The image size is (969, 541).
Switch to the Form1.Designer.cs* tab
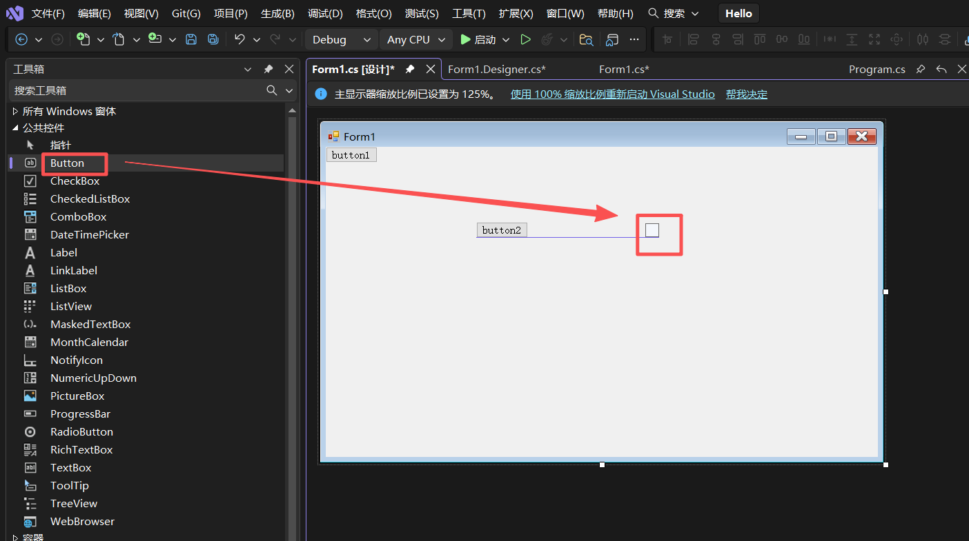click(x=497, y=69)
